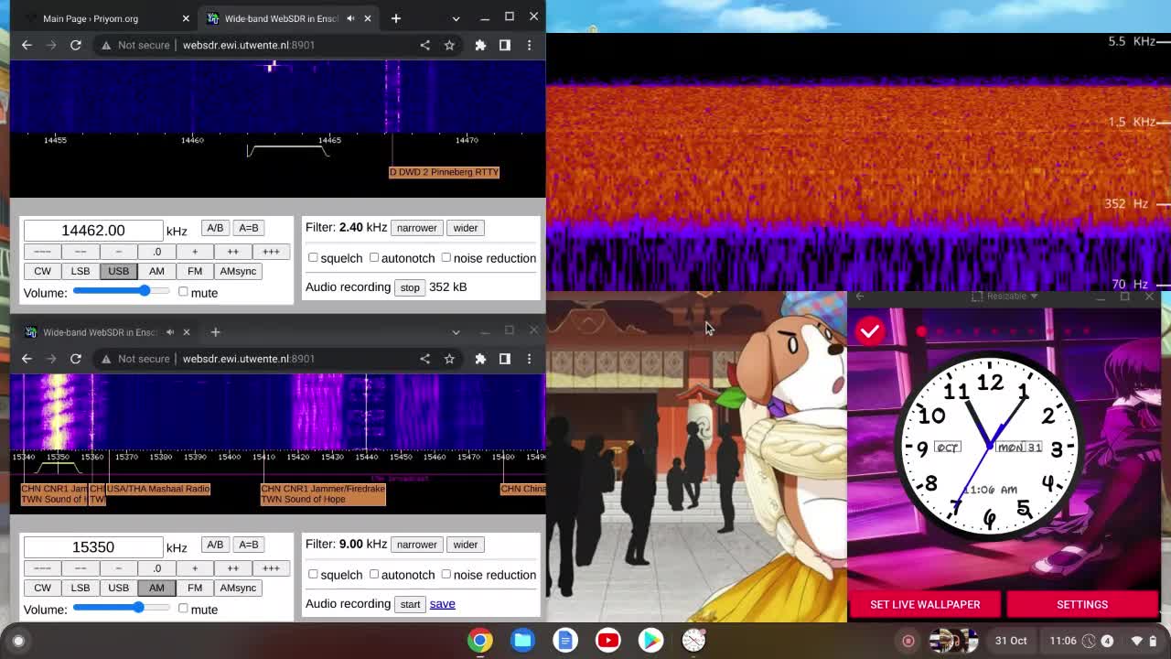Tick mute checkbox in bottom WebSDR
The image size is (1171, 659).
click(183, 609)
